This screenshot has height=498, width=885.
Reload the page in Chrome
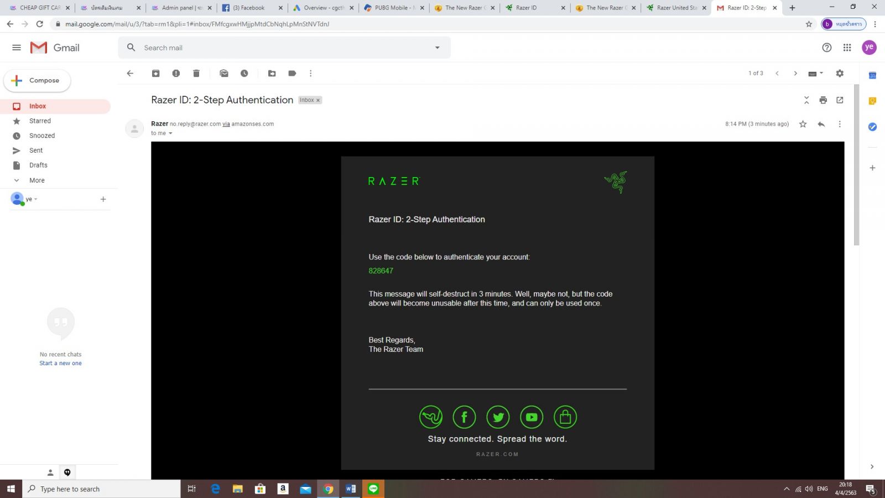(x=39, y=24)
